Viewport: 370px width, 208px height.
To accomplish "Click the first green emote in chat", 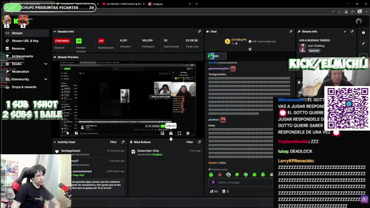I will click(211, 174).
